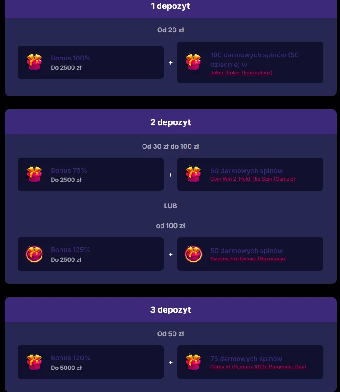
Task: Select the gift icon near Sizzling Hot Deluxe spins
Action: 193,254
